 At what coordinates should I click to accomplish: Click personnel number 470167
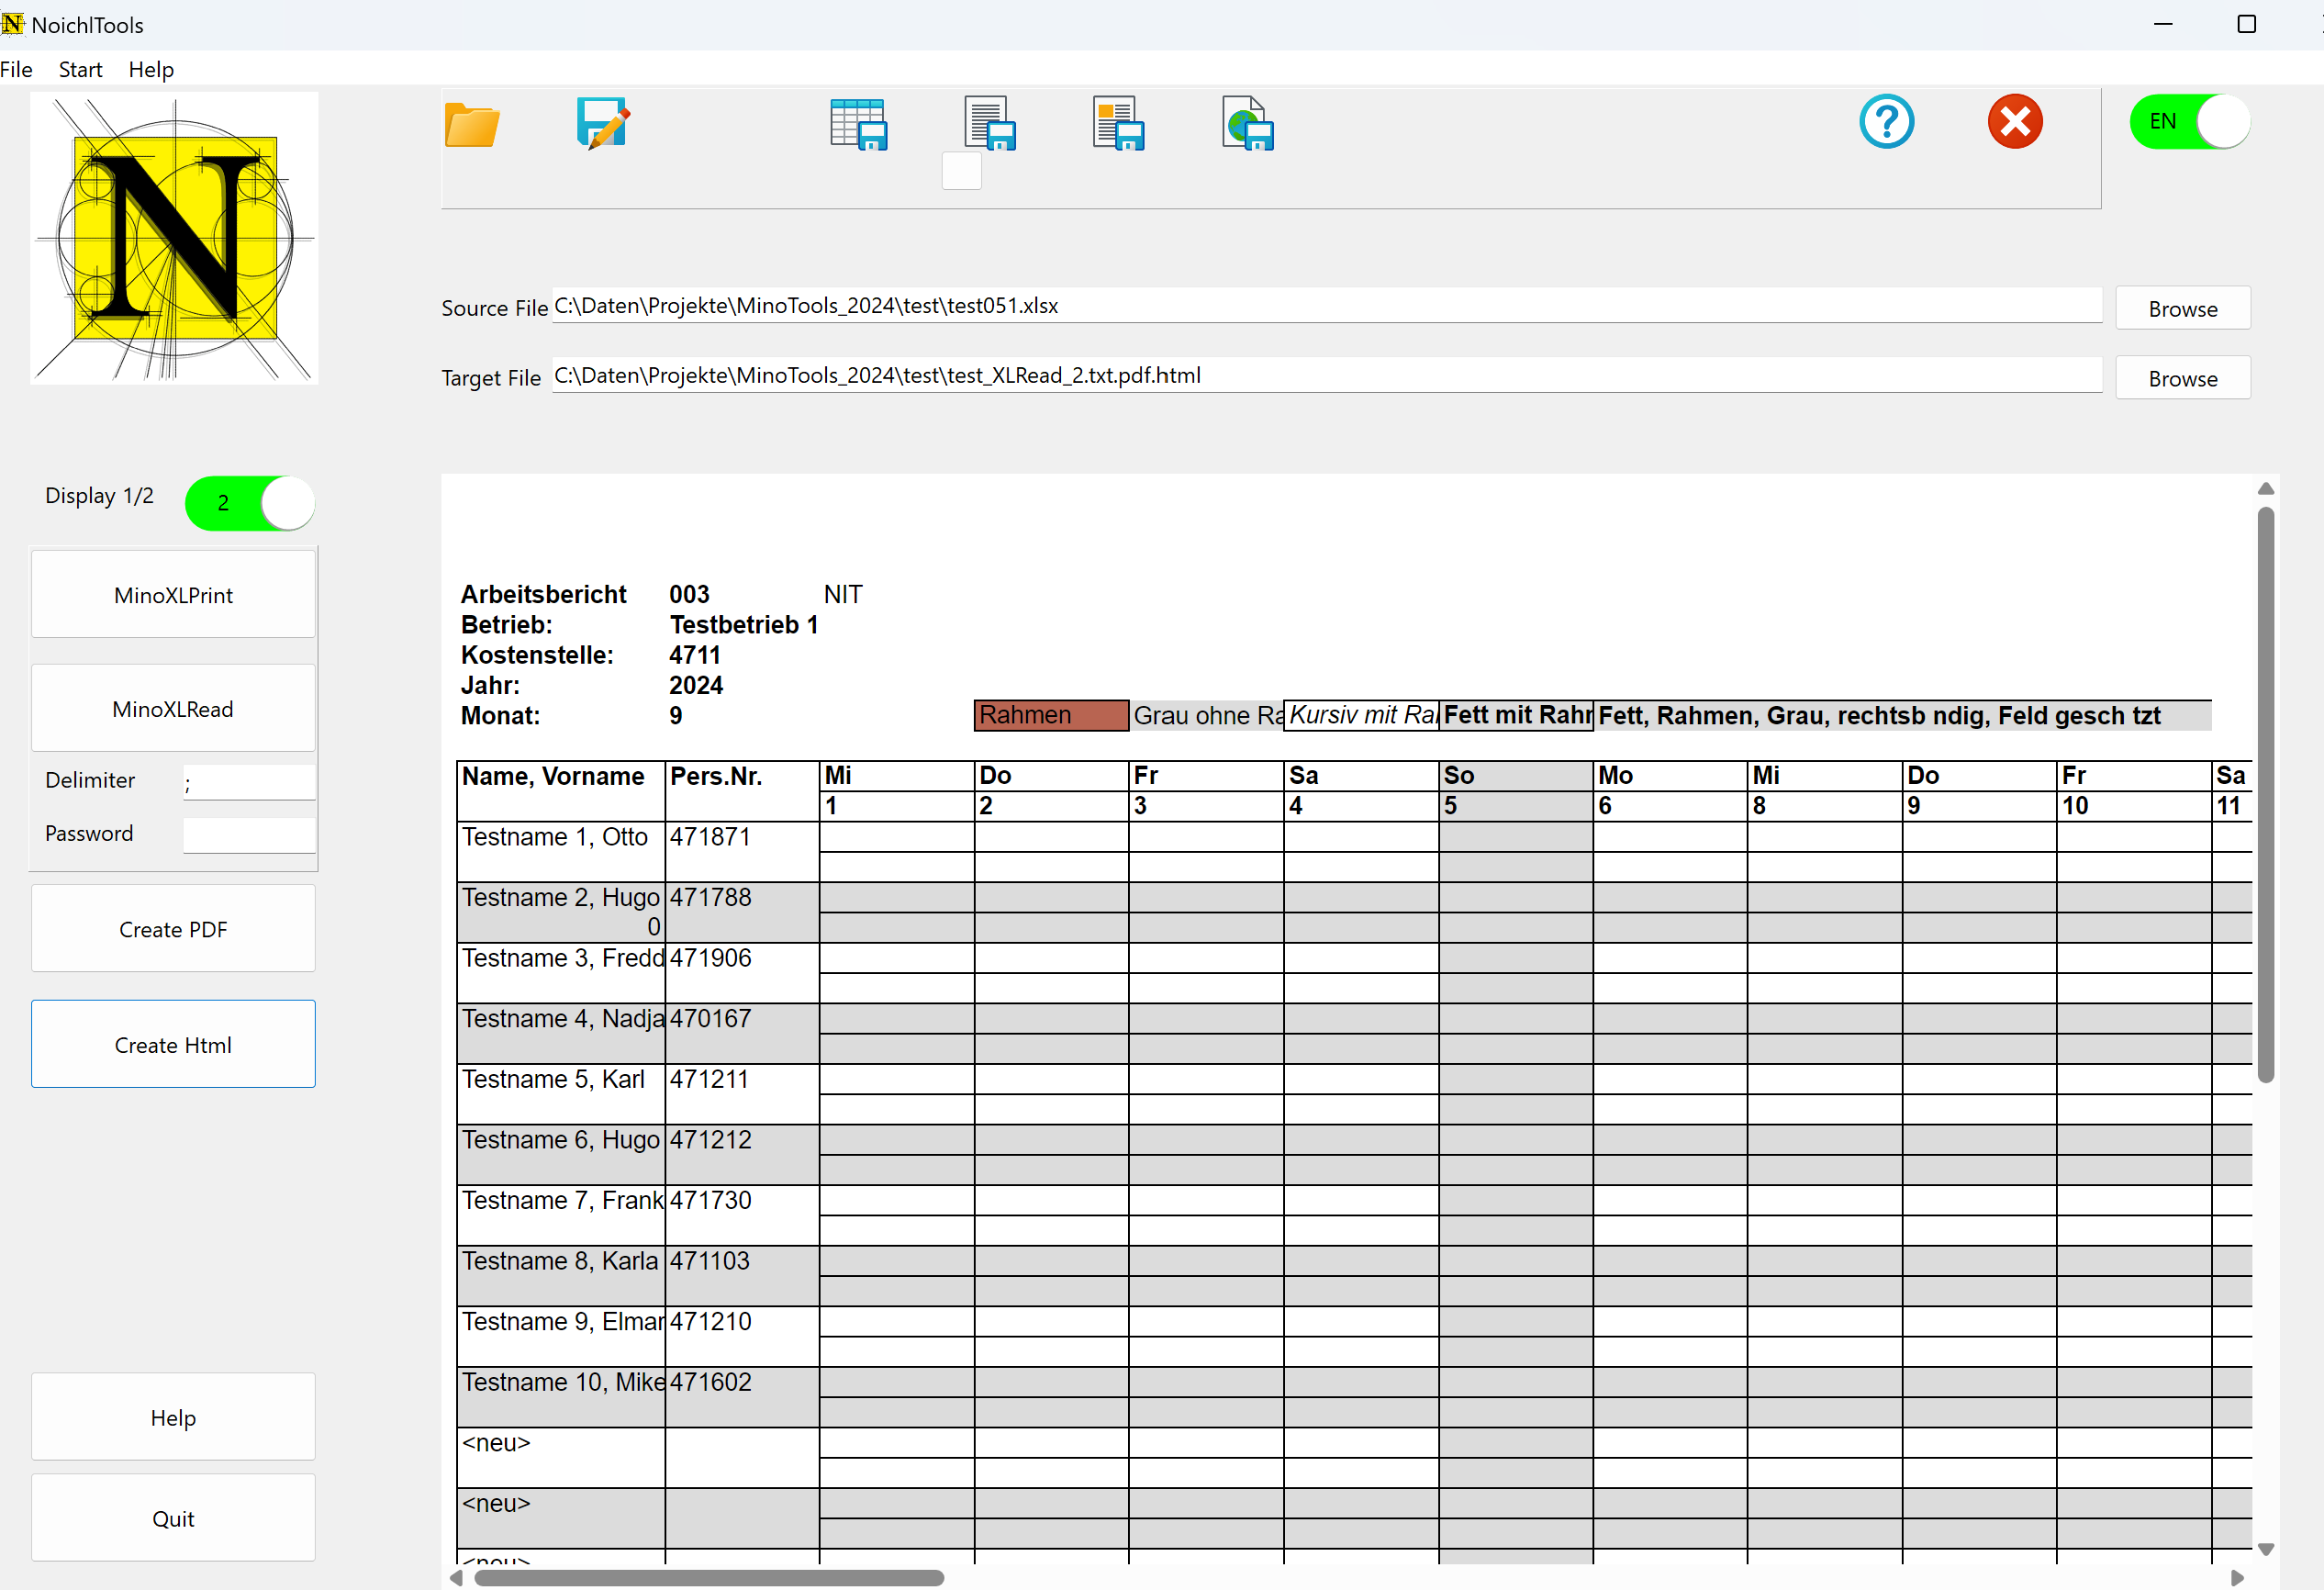point(710,1019)
